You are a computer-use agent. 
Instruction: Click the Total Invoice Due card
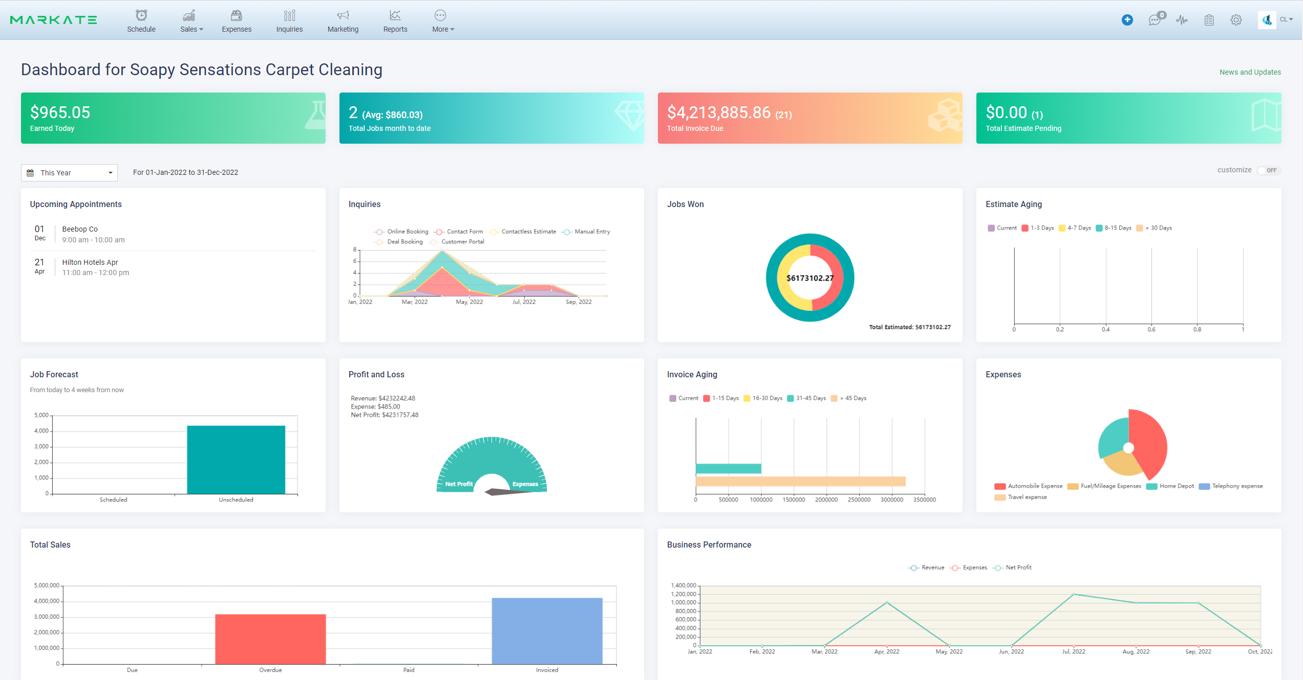pos(809,118)
